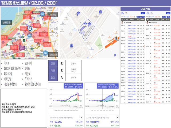This screenshot has height=128, width=171.
Task: Click the 매매 +188.89% value
Action: (95, 122)
